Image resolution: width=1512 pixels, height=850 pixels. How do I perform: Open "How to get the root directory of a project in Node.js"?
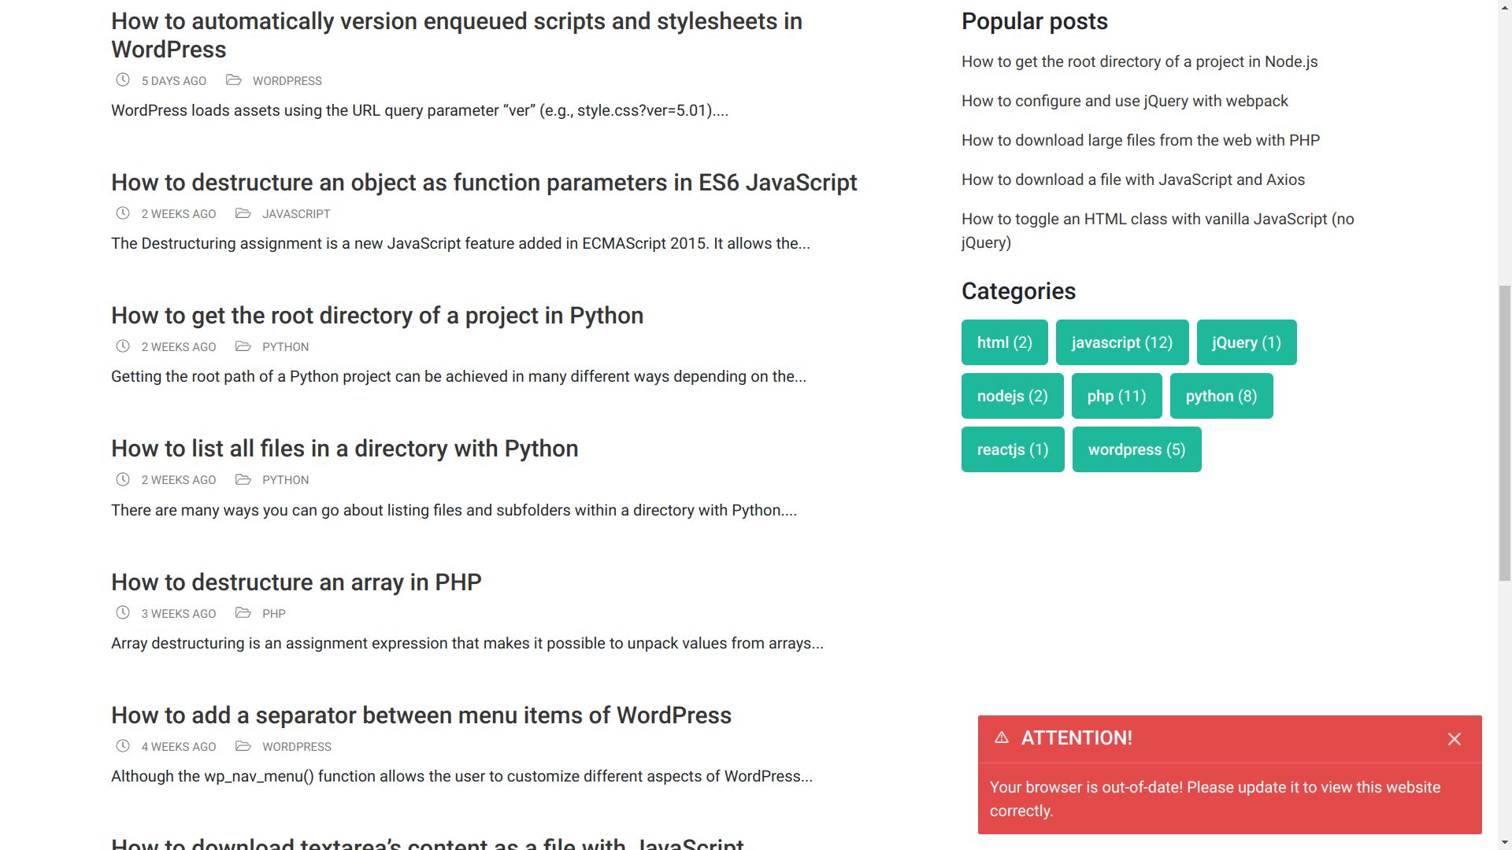(1140, 61)
